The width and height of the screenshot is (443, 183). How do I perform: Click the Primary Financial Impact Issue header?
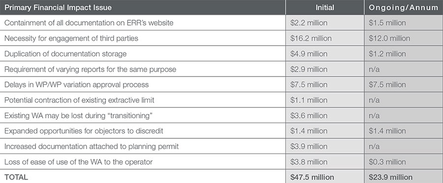(x=58, y=7)
